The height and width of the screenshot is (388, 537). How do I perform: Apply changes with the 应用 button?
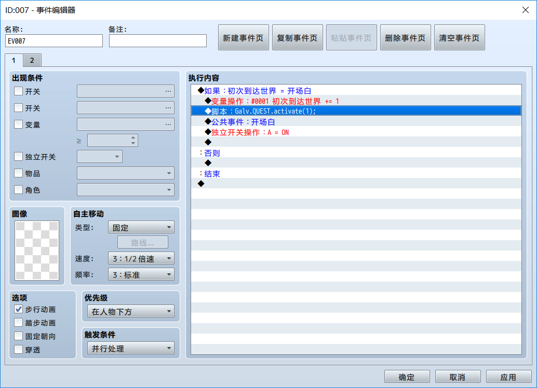click(508, 377)
